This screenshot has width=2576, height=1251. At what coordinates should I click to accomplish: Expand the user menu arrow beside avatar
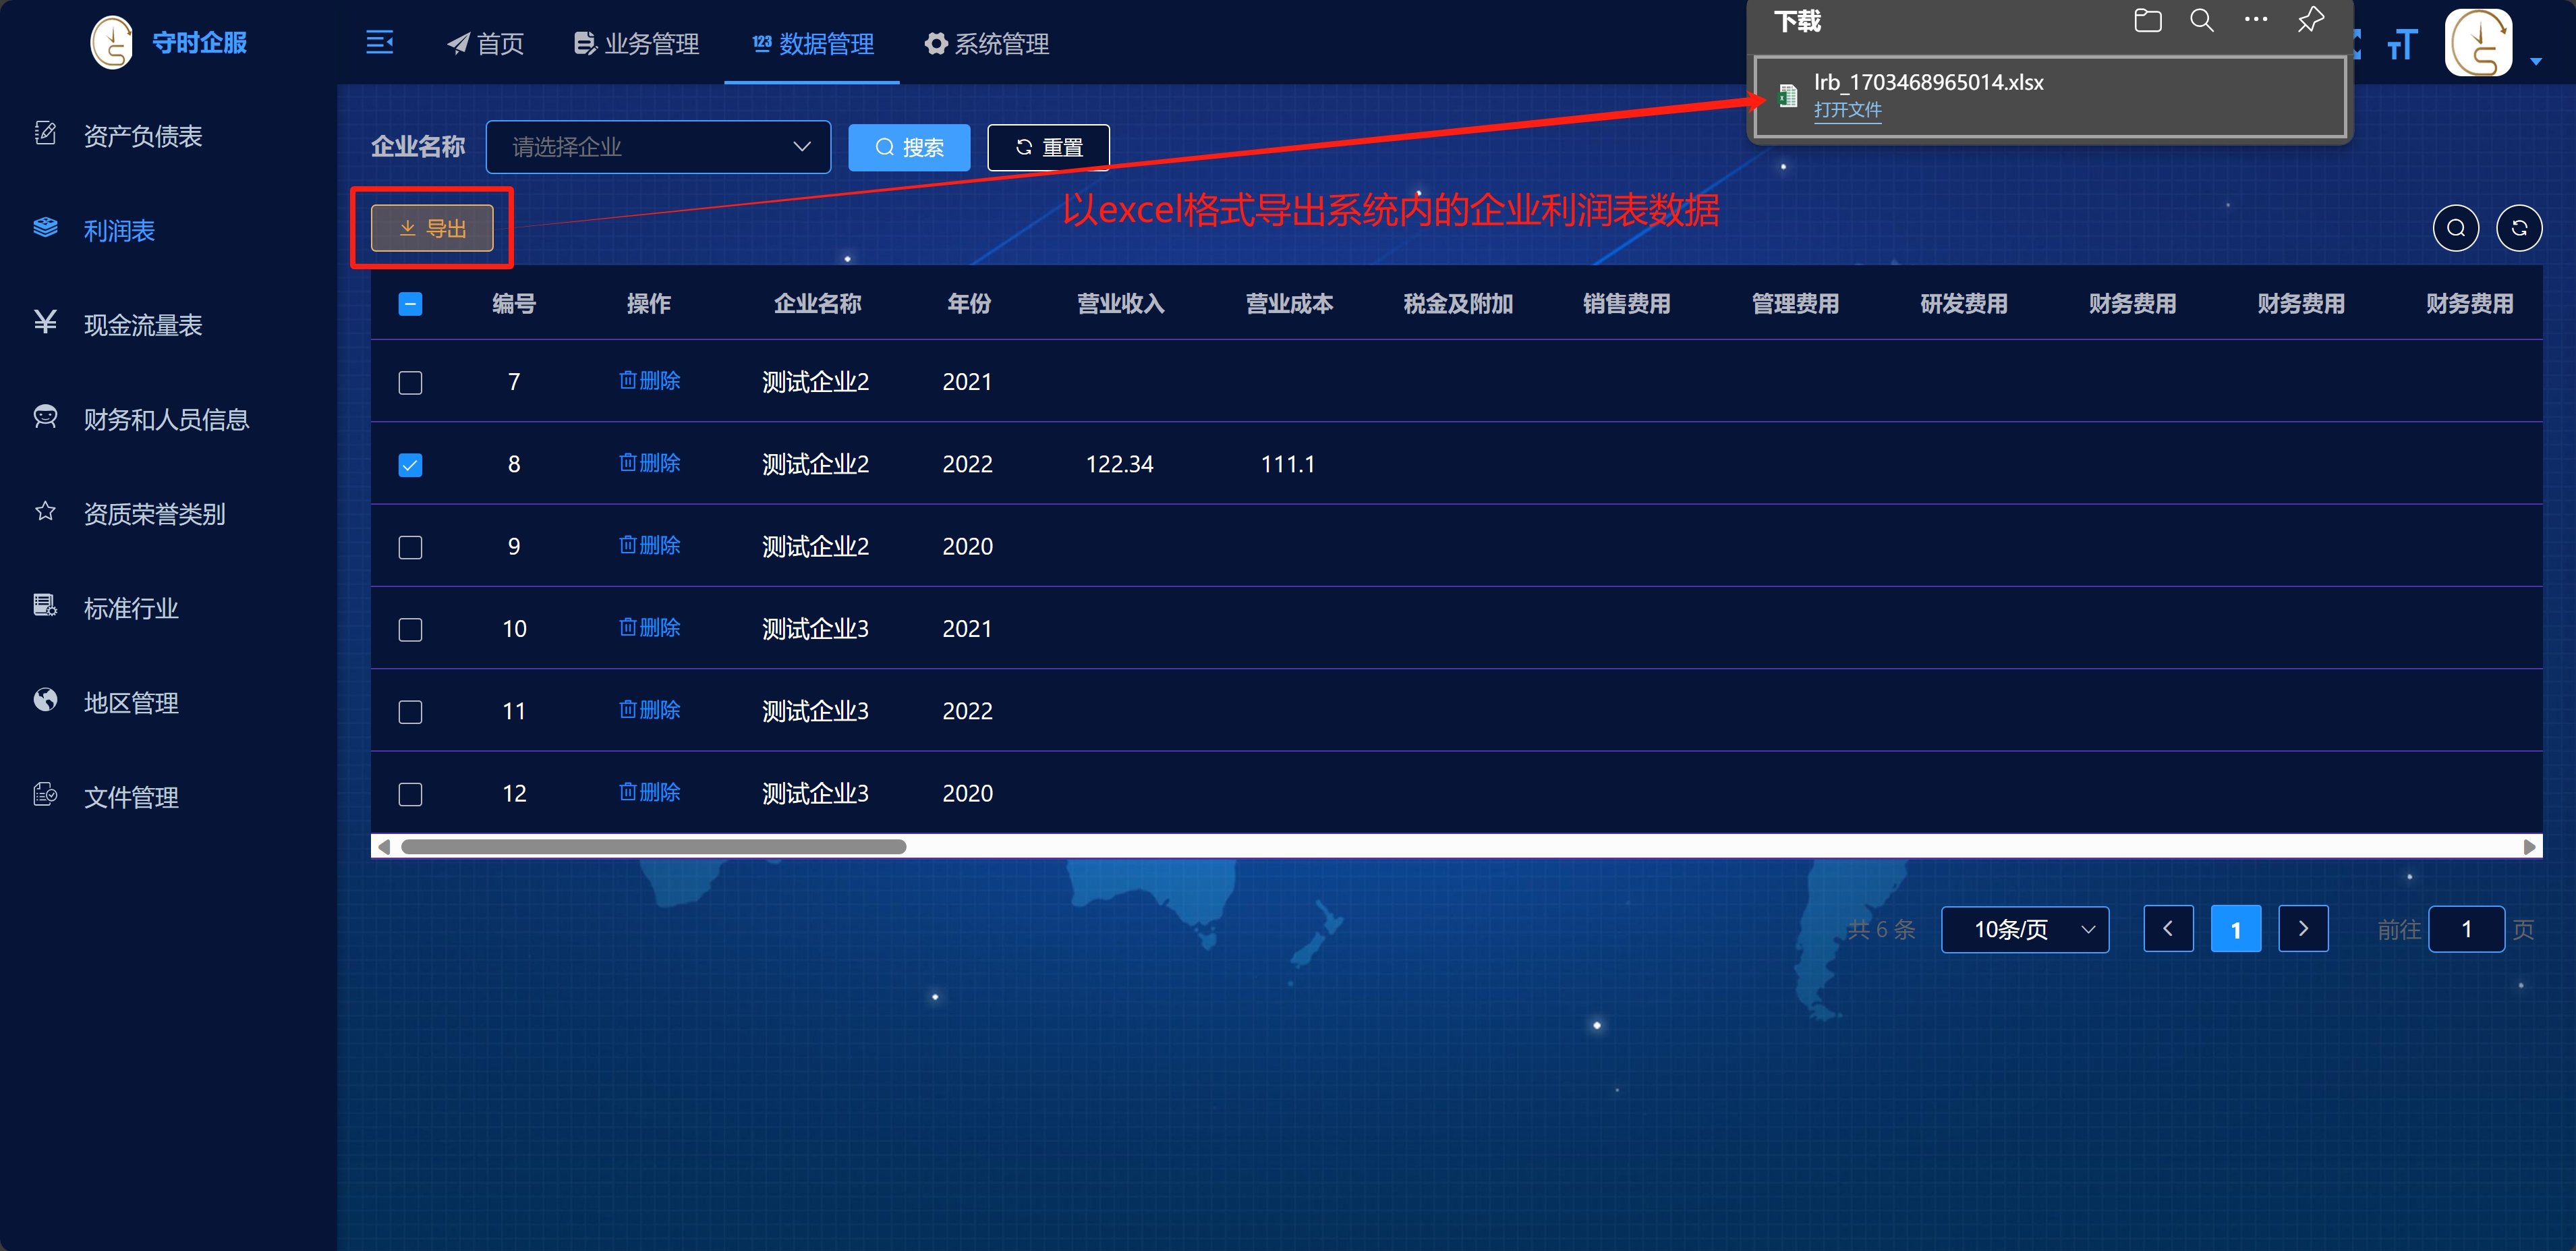(2535, 62)
